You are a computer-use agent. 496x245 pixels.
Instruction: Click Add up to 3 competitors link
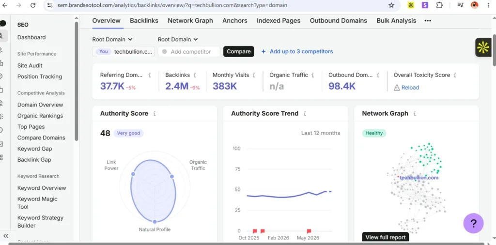pos(297,51)
